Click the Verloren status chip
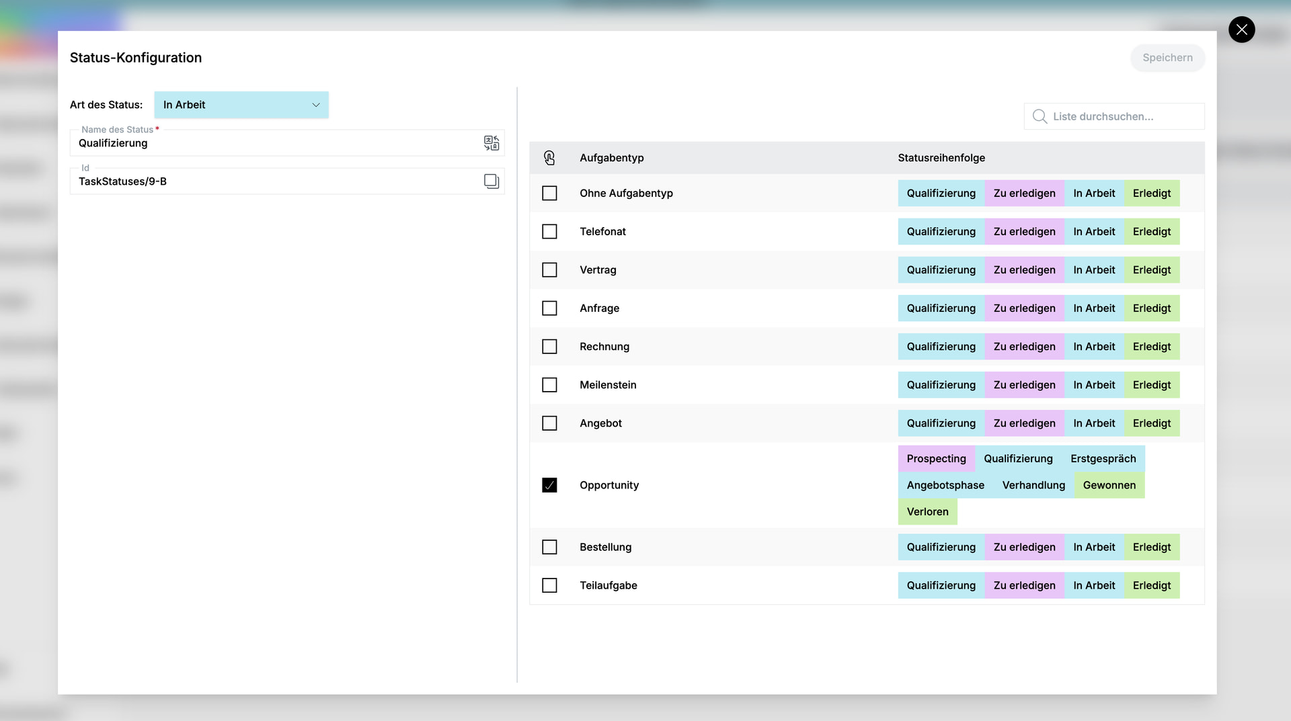1291x721 pixels. pos(927,512)
